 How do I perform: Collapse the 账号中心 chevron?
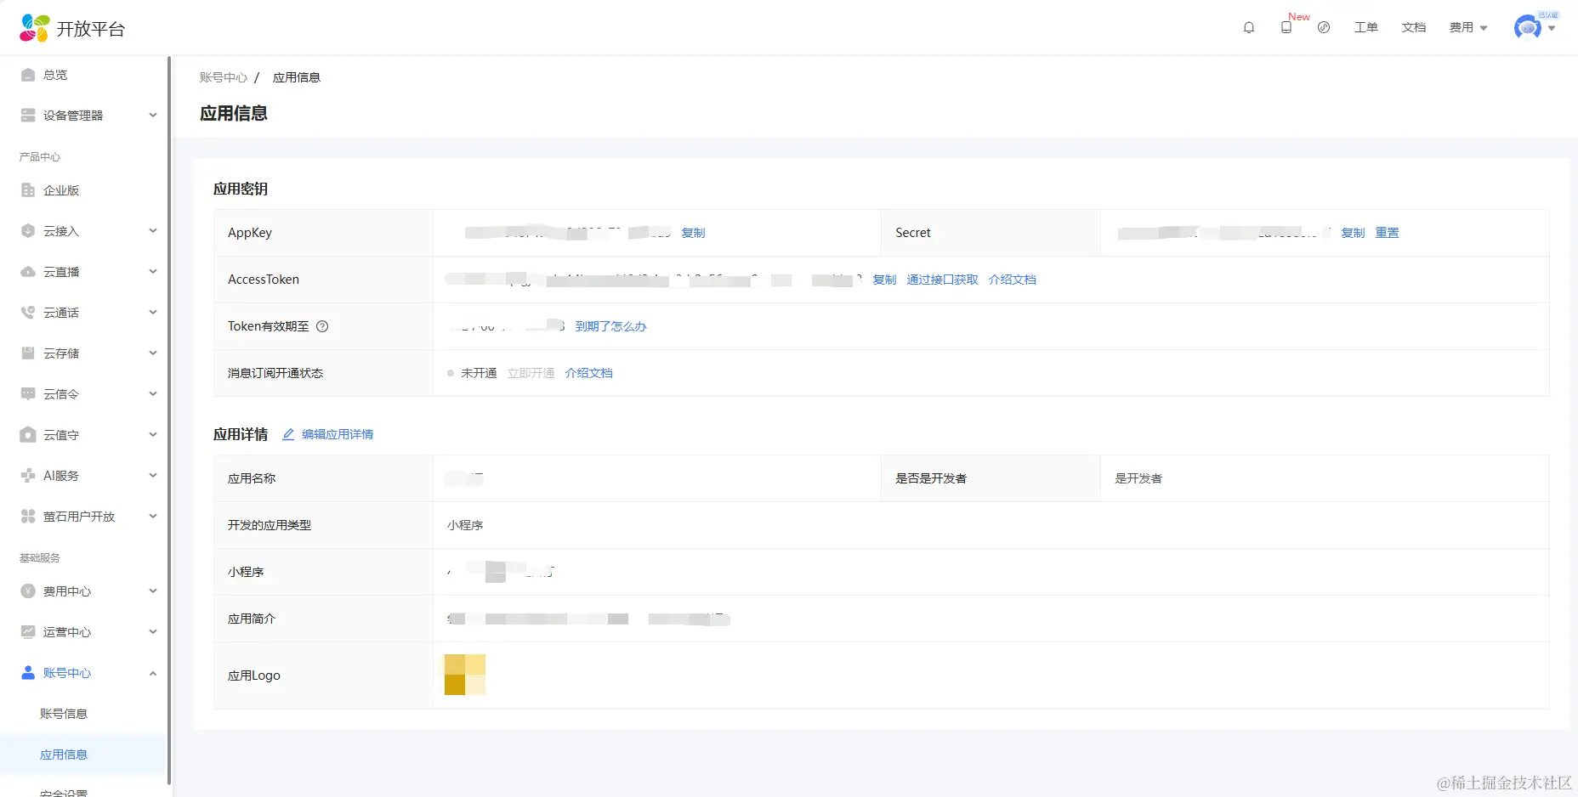pos(153,673)
